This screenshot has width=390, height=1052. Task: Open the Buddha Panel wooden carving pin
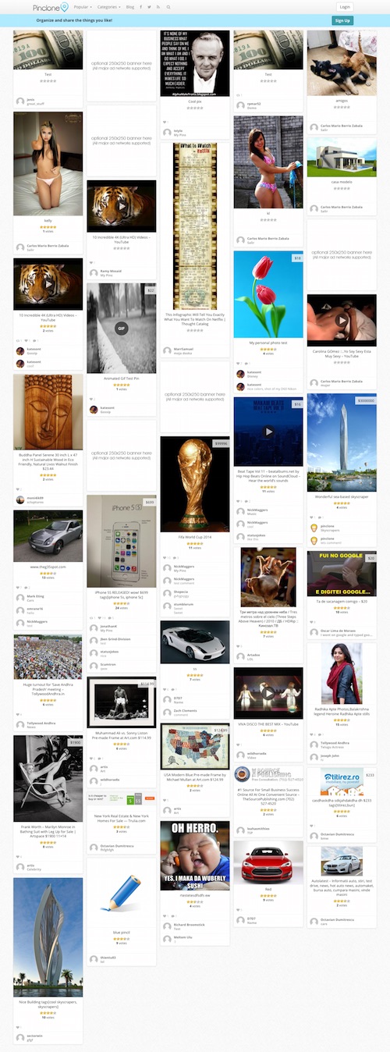(x=48, y=412)
